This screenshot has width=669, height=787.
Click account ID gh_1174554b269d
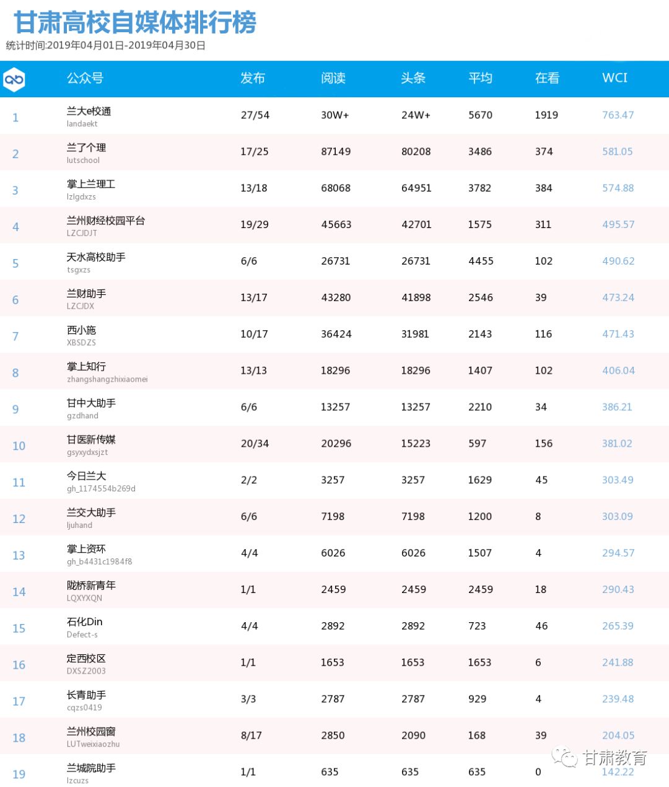point(101,489)
